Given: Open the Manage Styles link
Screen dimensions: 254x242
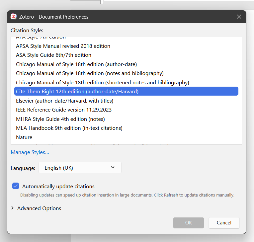Looking at the screenshot, I should pos(30,152).
